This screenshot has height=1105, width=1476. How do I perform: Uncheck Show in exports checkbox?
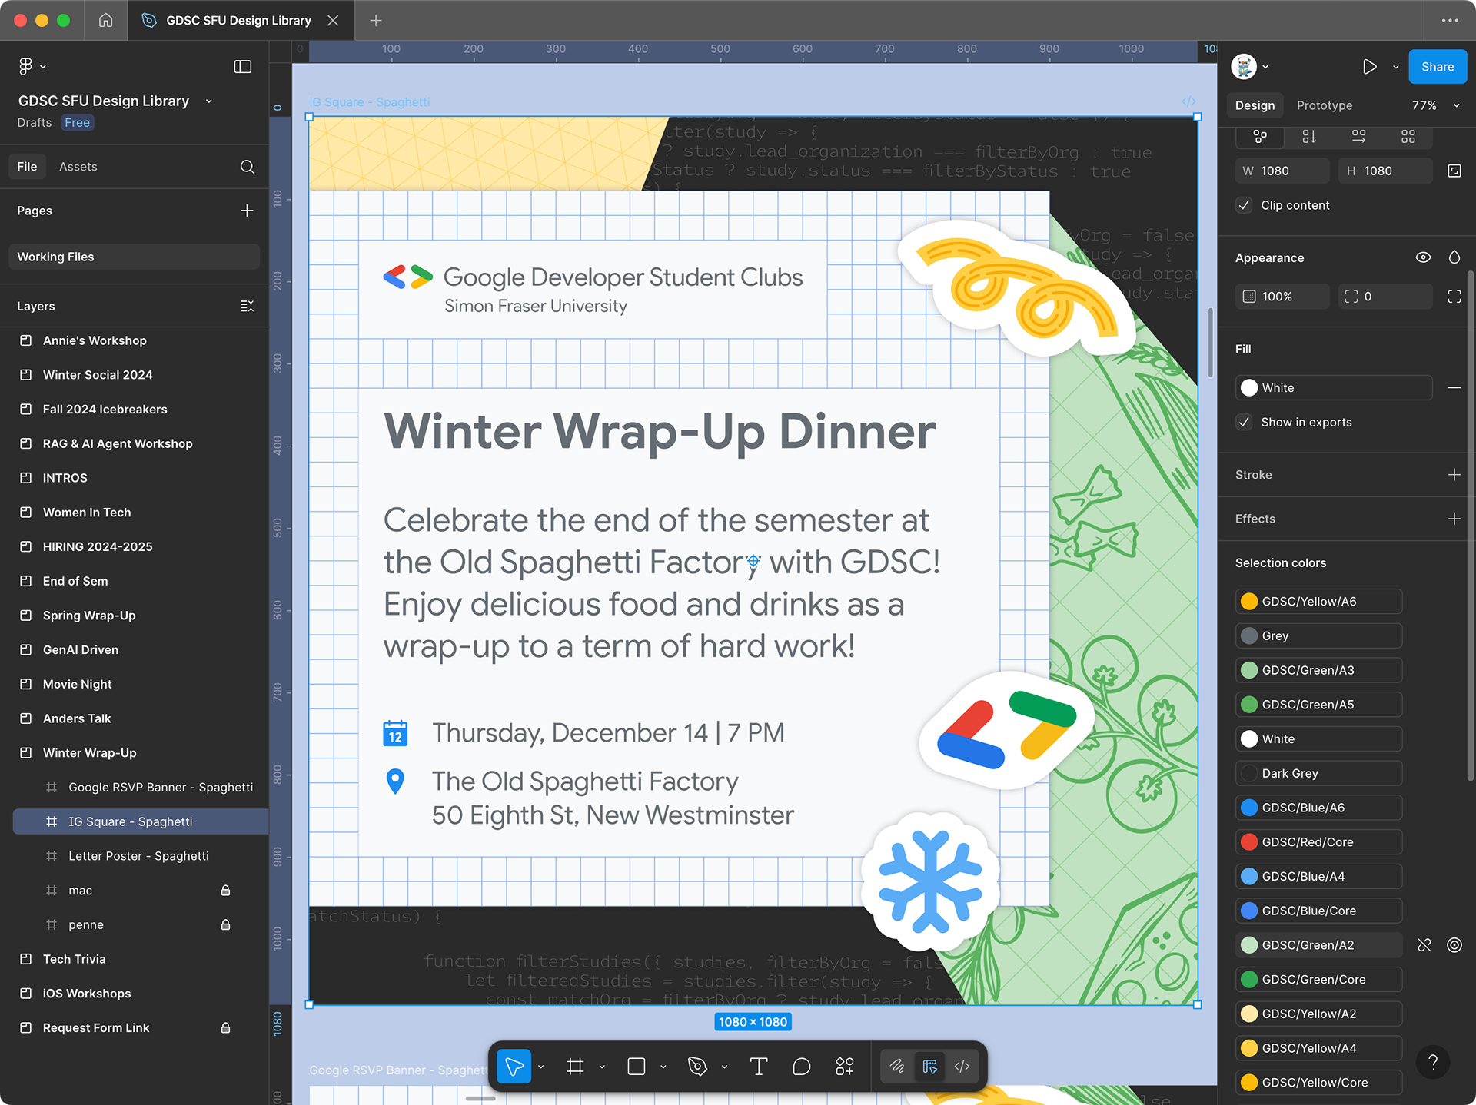tap(1244, 422)
